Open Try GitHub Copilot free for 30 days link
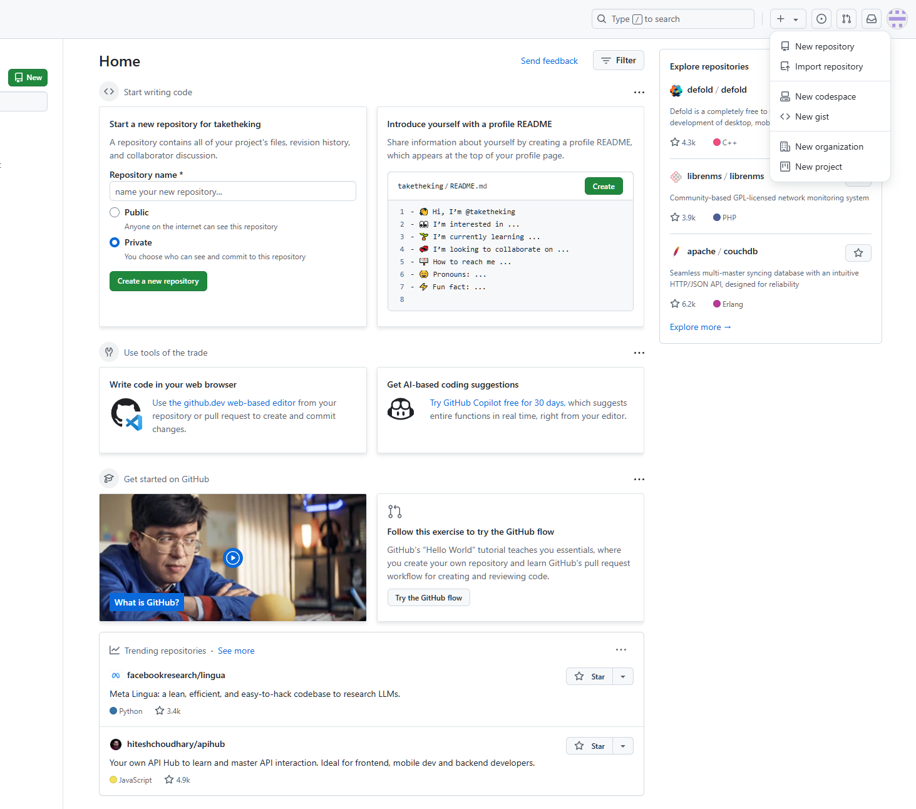The image size is (916, 809). [497, 403]
